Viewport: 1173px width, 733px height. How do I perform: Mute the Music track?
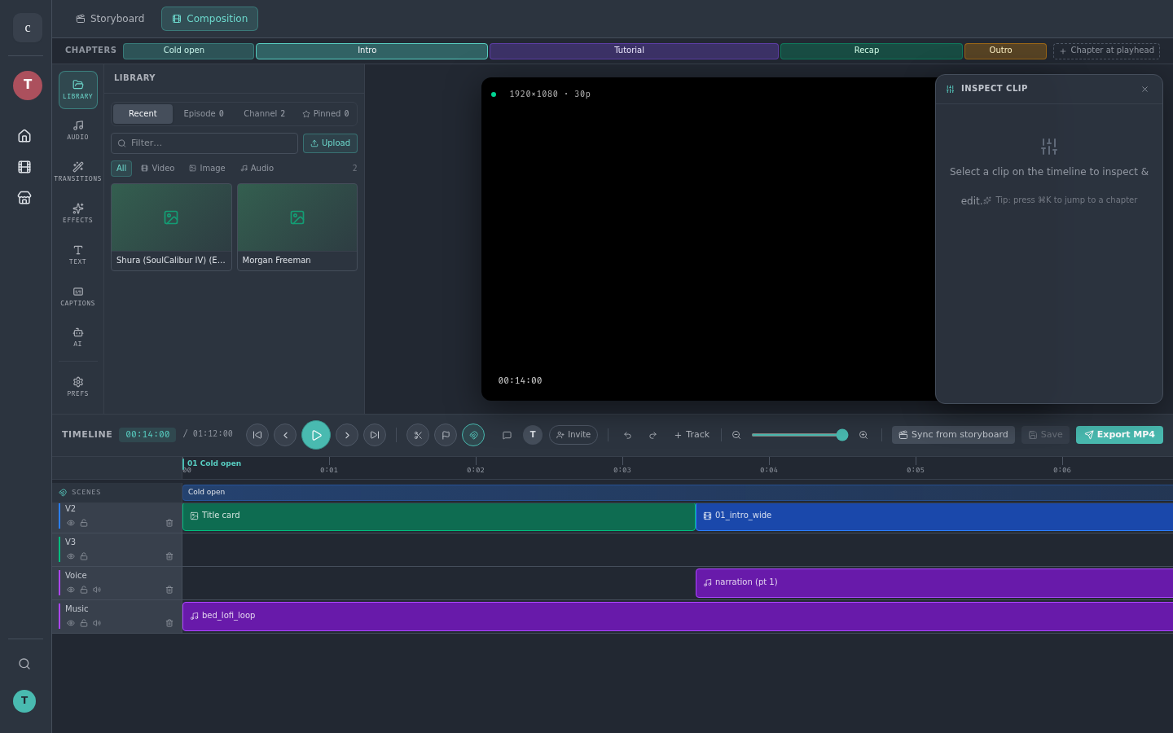97,623
